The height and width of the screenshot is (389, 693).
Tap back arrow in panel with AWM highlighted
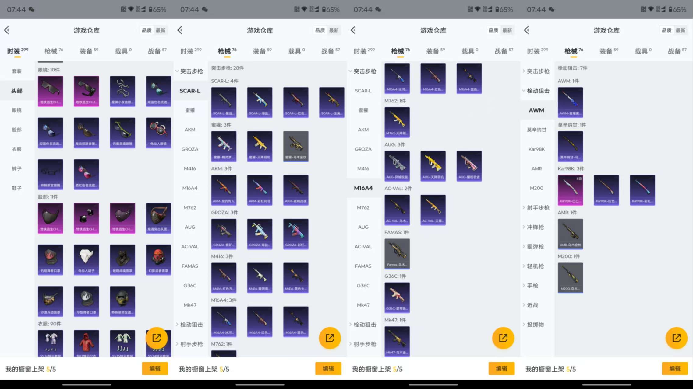coord(527,30)
